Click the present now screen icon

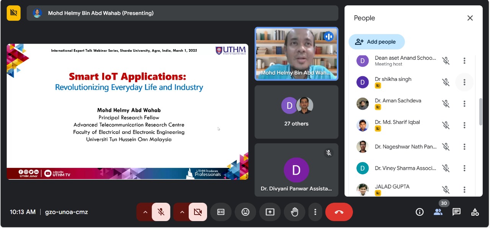[270, 212]
